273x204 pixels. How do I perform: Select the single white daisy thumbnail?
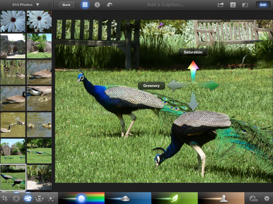13,21
